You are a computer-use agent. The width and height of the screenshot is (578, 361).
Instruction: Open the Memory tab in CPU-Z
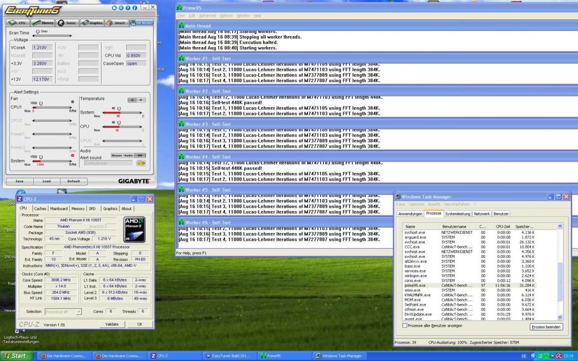[x=78, y=208]
